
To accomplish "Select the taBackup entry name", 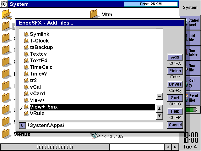I will click(41, 48).
